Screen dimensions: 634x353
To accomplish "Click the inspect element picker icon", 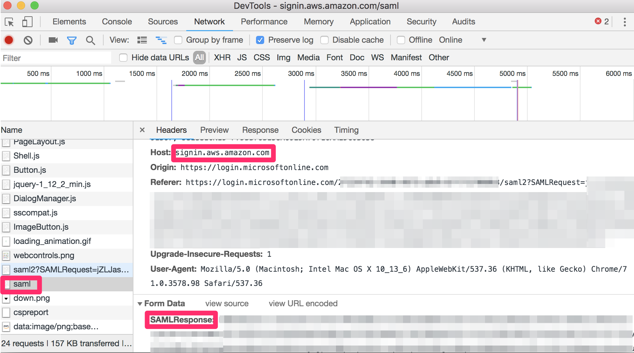I will 9,22.
